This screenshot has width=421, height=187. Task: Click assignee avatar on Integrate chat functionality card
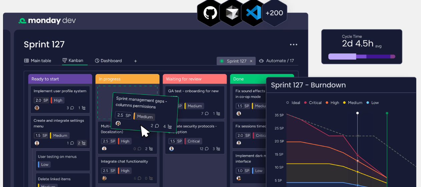coord(104,178)
